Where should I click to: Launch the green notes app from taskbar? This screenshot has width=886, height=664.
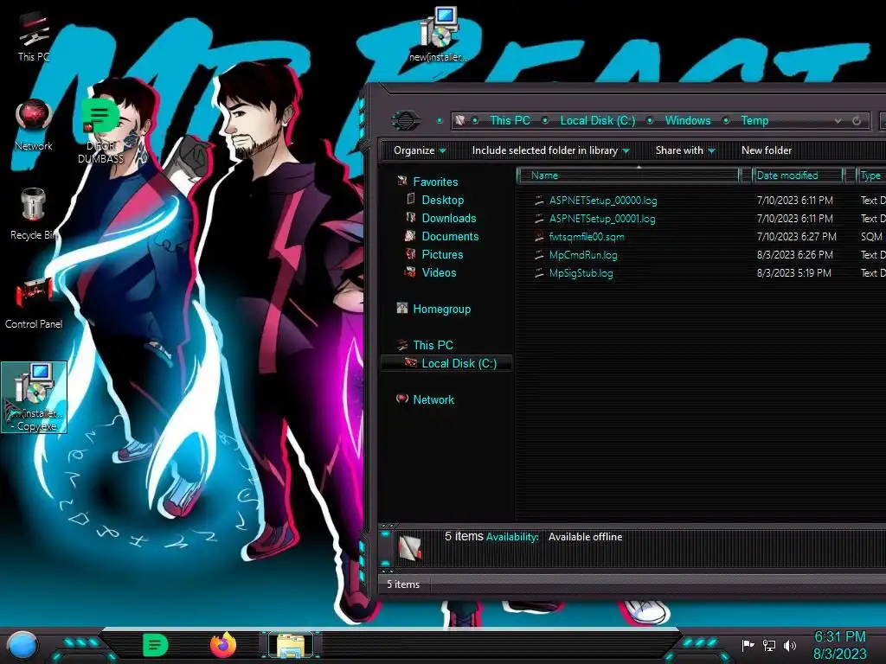[156, 645]
